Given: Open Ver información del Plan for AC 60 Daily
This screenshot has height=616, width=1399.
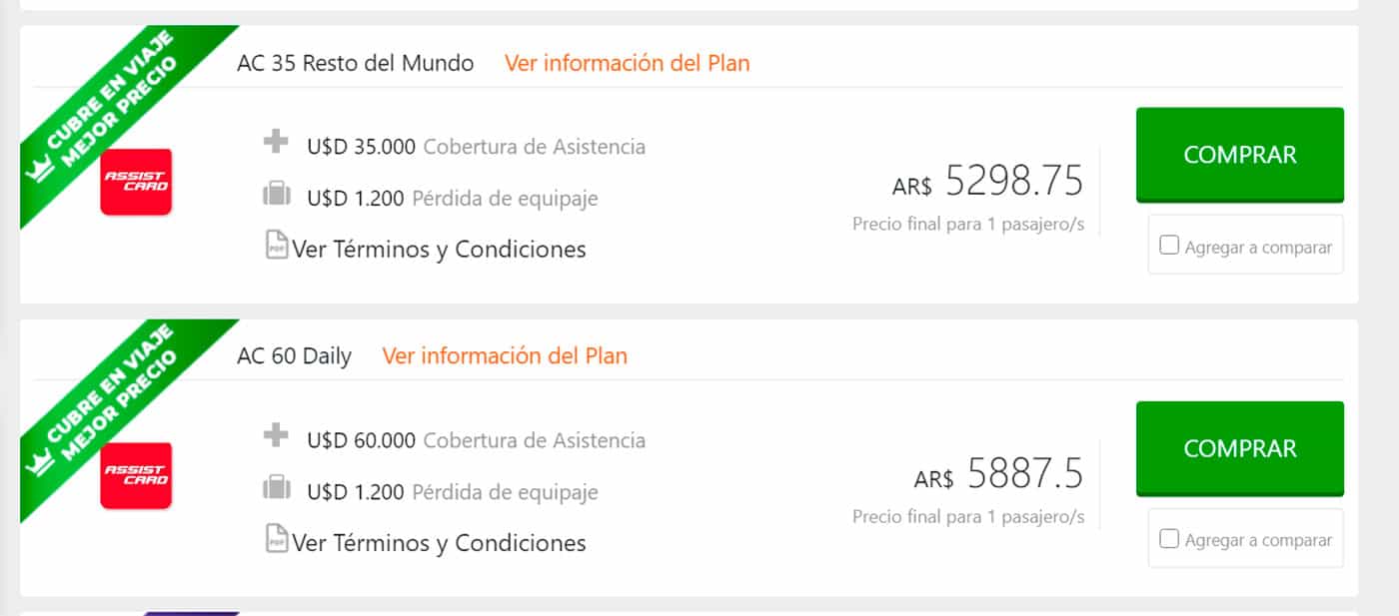Looking at the screenshot, I should tap(505, 355).
